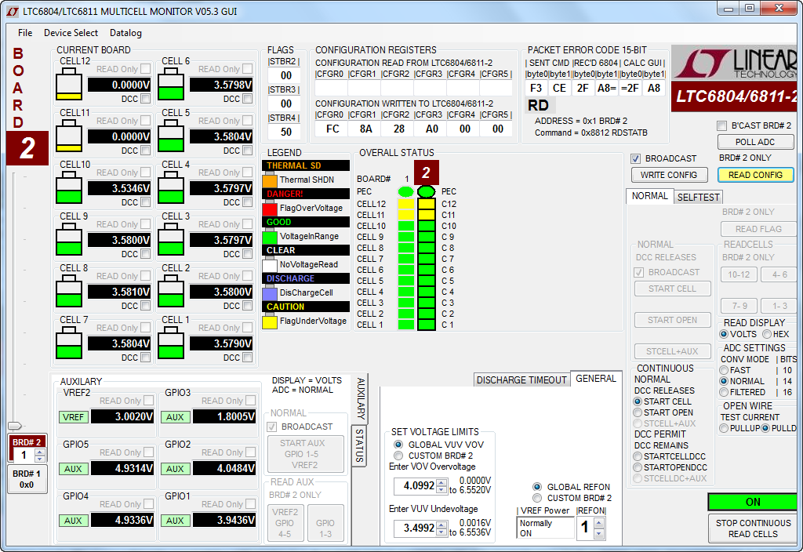
Task: Click the green ON button
Action: [753, 502]
